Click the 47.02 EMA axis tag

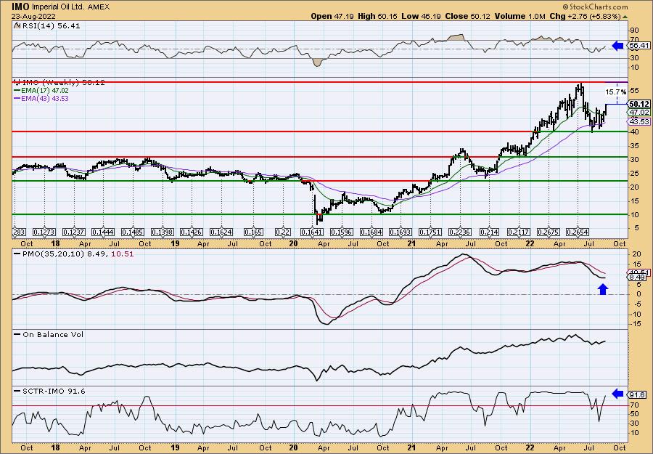[638, 113]
